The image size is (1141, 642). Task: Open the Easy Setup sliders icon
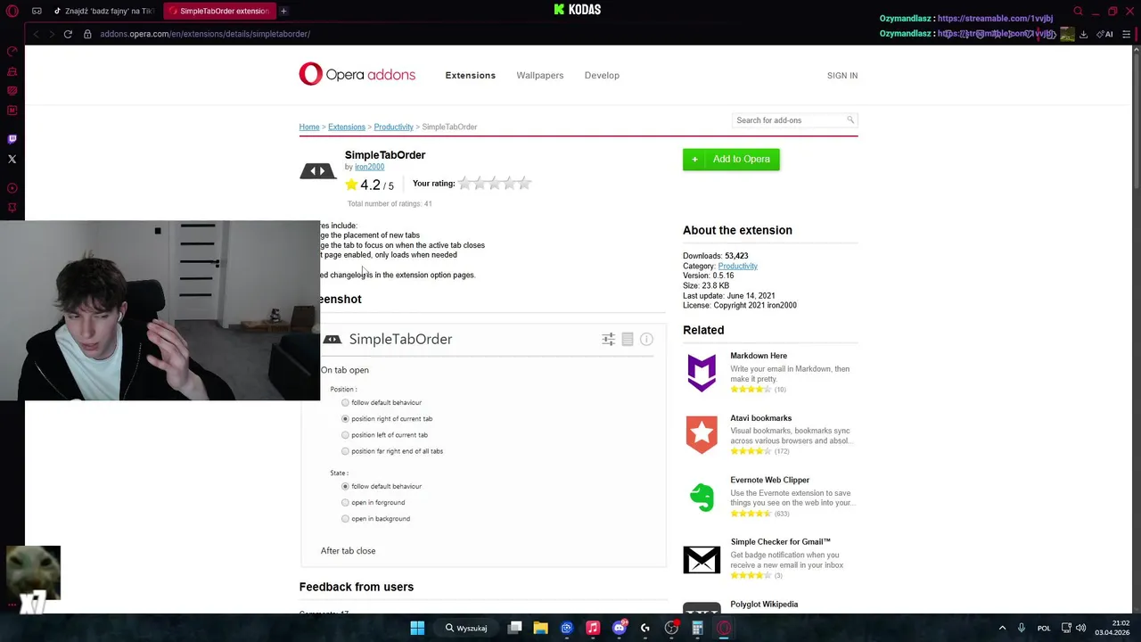1128,34
